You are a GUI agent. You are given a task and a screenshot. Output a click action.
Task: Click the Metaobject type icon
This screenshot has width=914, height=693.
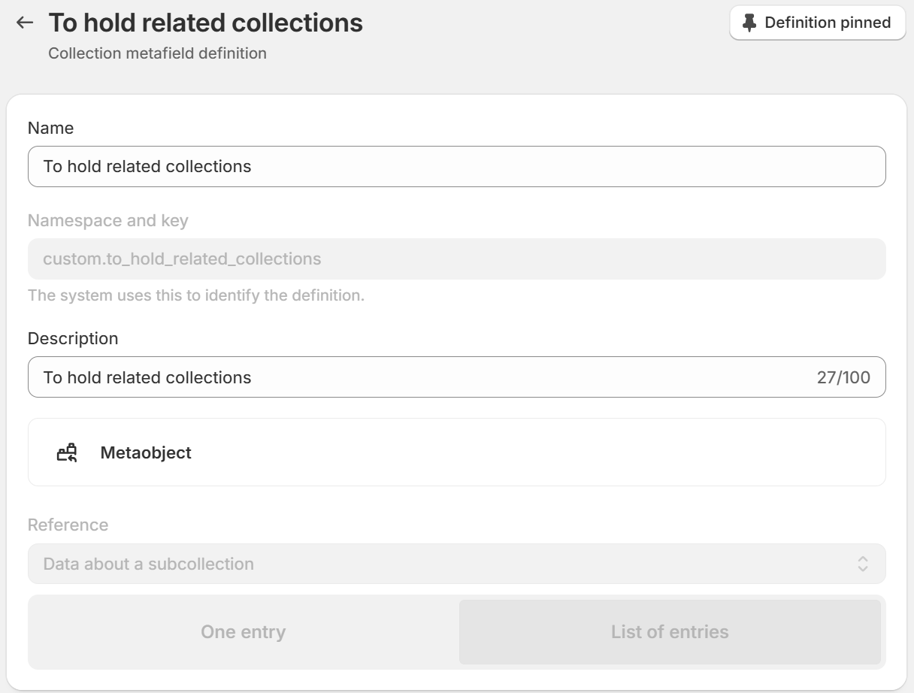point(68,452)
